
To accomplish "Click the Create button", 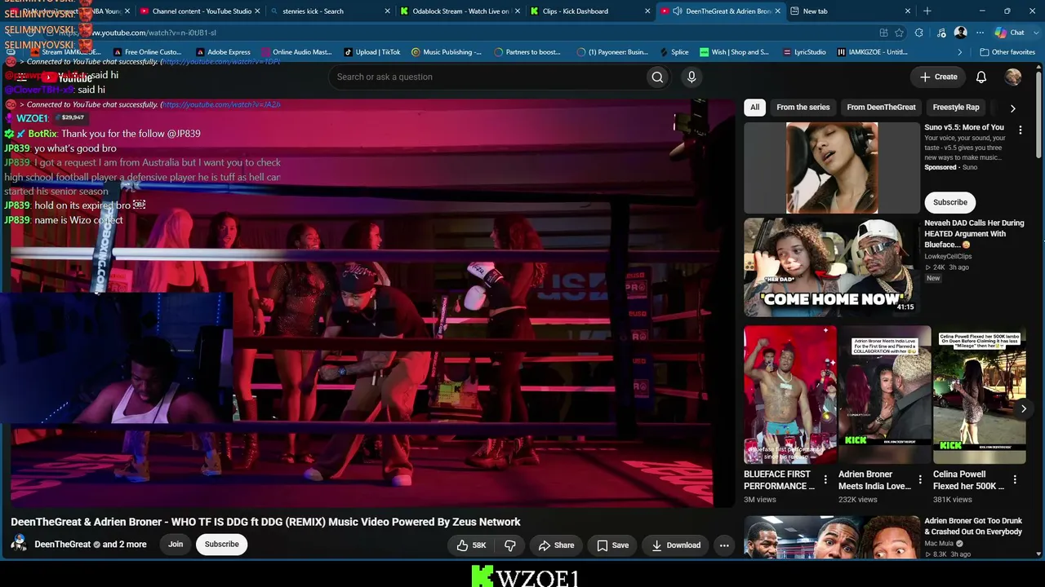I will tap(939, 77).
